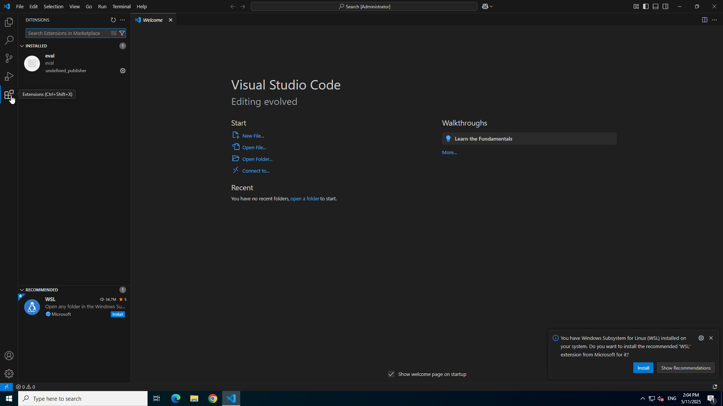Open the Explorer view in activity bar
This screenshot has height=406, width=723.
click(x=9, y=22)
